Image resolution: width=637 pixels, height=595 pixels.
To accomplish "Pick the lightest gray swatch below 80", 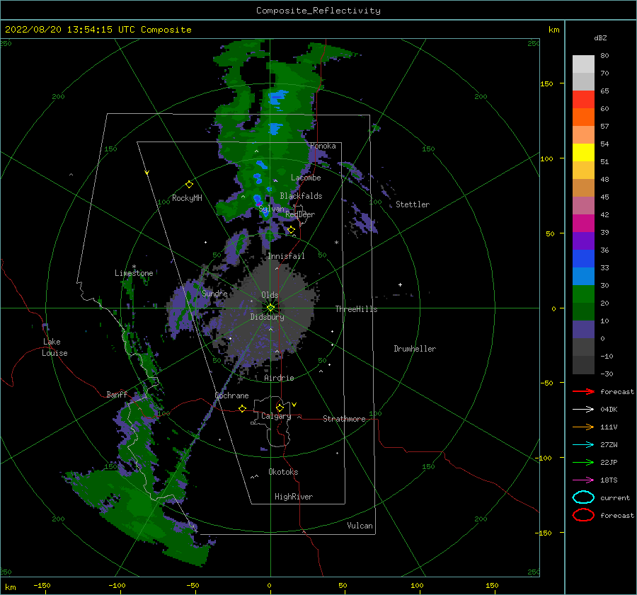I will pyautogui.click(x=583, y=64).
